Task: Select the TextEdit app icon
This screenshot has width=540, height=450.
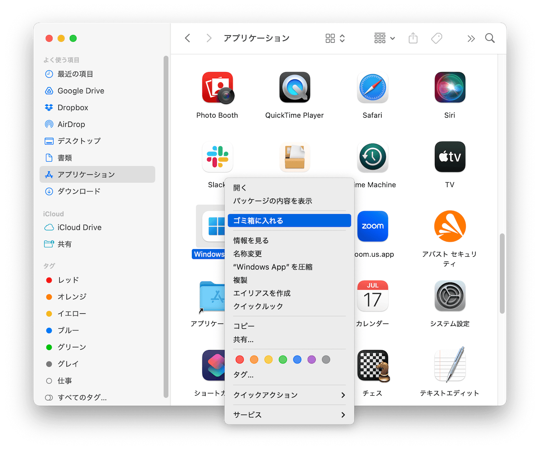Action: pyautogui.click(x=450, y=365)
